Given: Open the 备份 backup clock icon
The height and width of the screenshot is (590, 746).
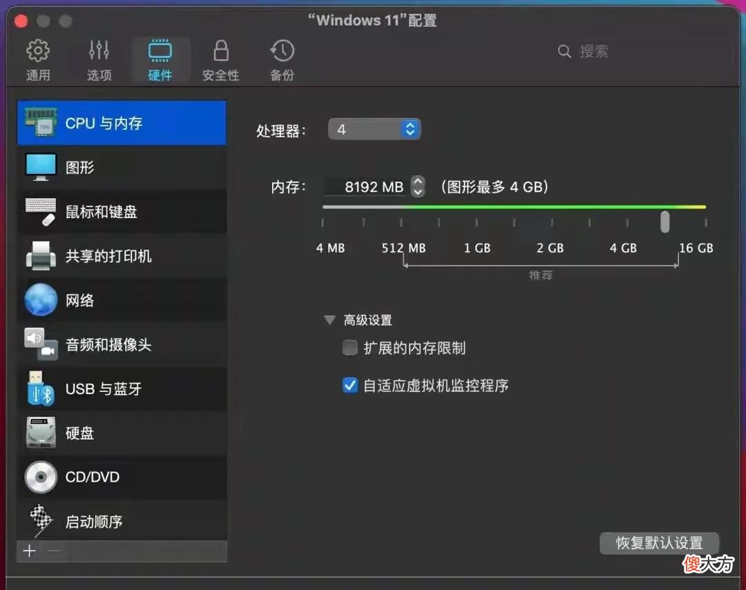Looking at the screenshot, I should [x=282, y=50].
